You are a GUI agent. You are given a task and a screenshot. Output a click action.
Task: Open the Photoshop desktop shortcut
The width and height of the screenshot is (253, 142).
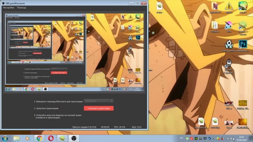(x=243, y=46)
